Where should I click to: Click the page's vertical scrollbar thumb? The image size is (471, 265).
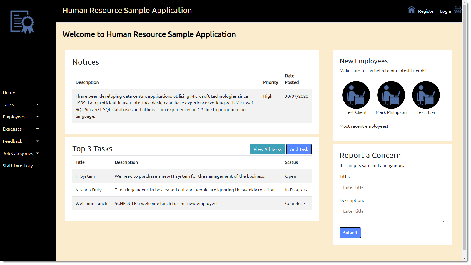pos(464,125)
